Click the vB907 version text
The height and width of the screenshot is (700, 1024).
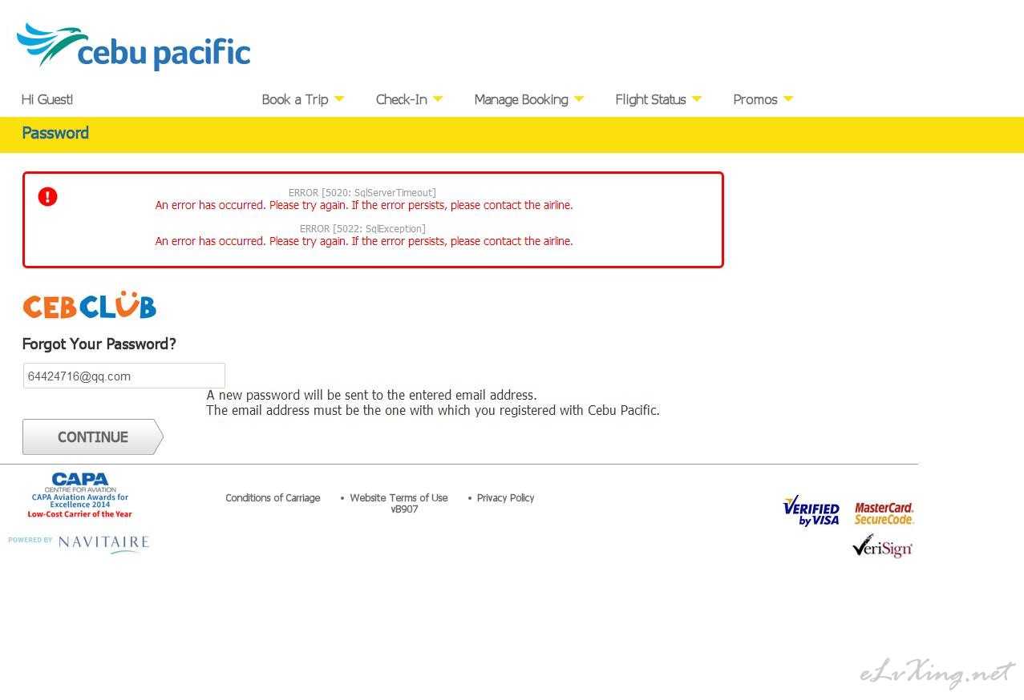404,509
